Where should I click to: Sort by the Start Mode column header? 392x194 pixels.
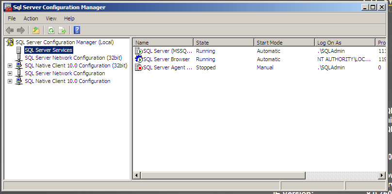tap(284, 43)
